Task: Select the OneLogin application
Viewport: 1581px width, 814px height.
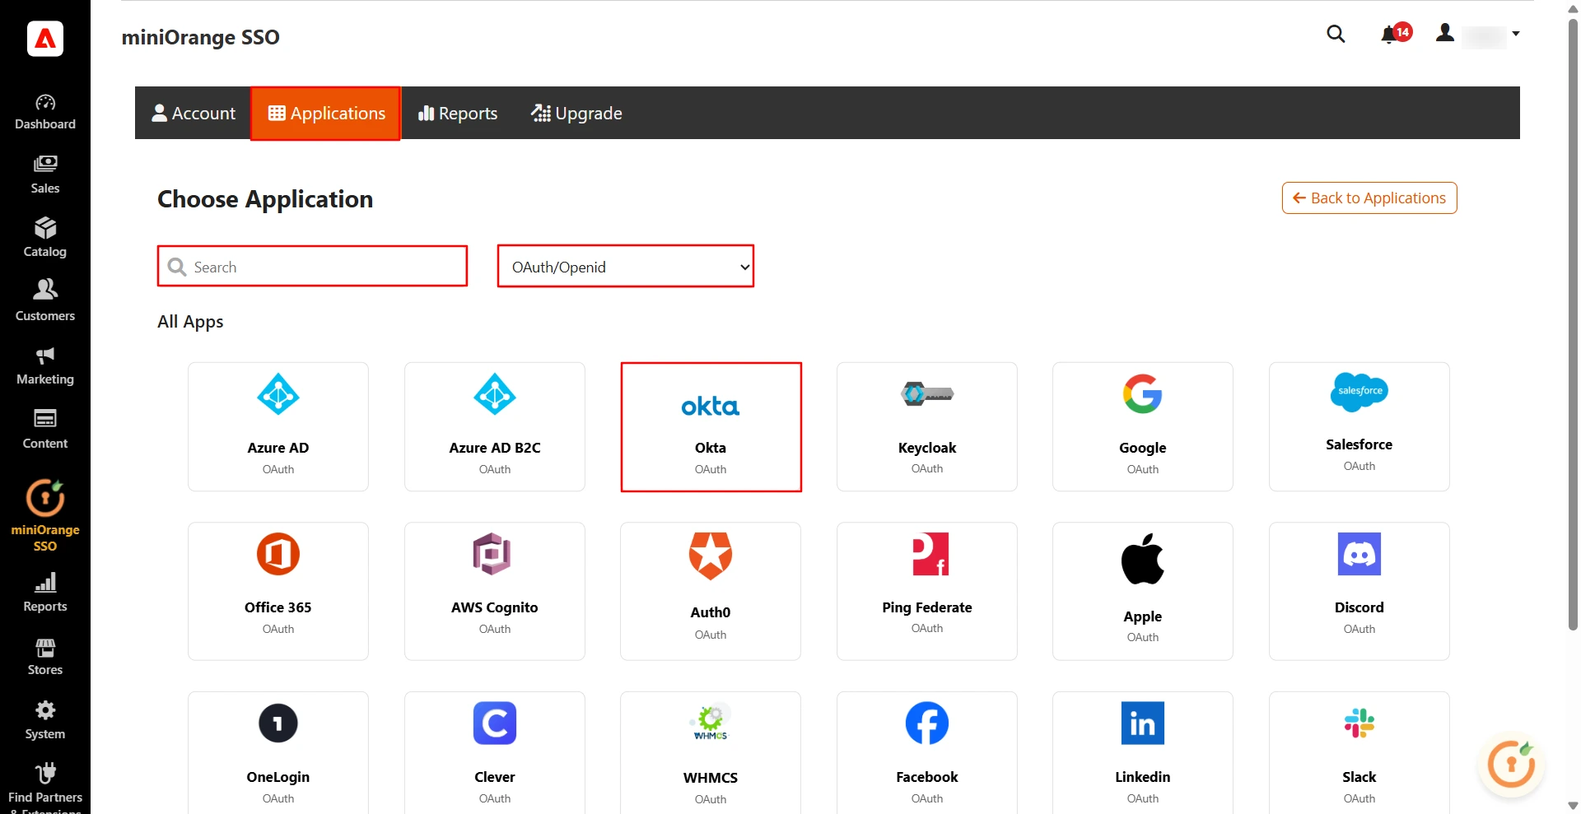Action: [278, 753]
